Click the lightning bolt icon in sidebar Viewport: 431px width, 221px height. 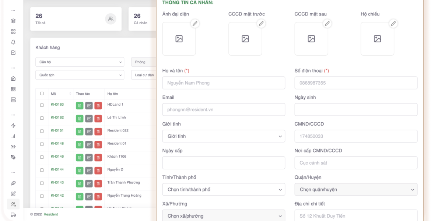pyautogui.click(x=13, y=126)
